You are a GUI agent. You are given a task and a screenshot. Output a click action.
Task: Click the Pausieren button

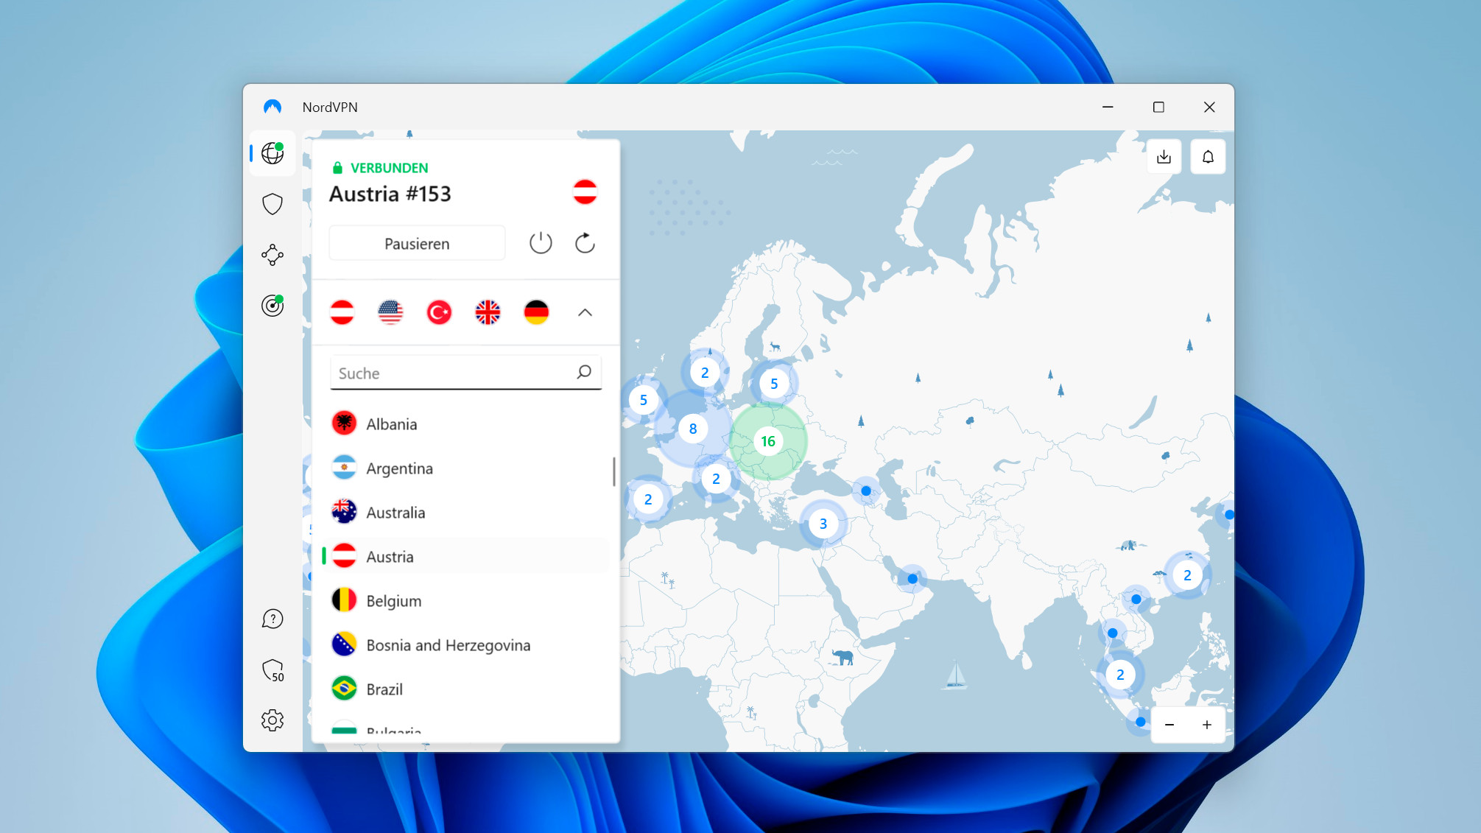(417, 243)
